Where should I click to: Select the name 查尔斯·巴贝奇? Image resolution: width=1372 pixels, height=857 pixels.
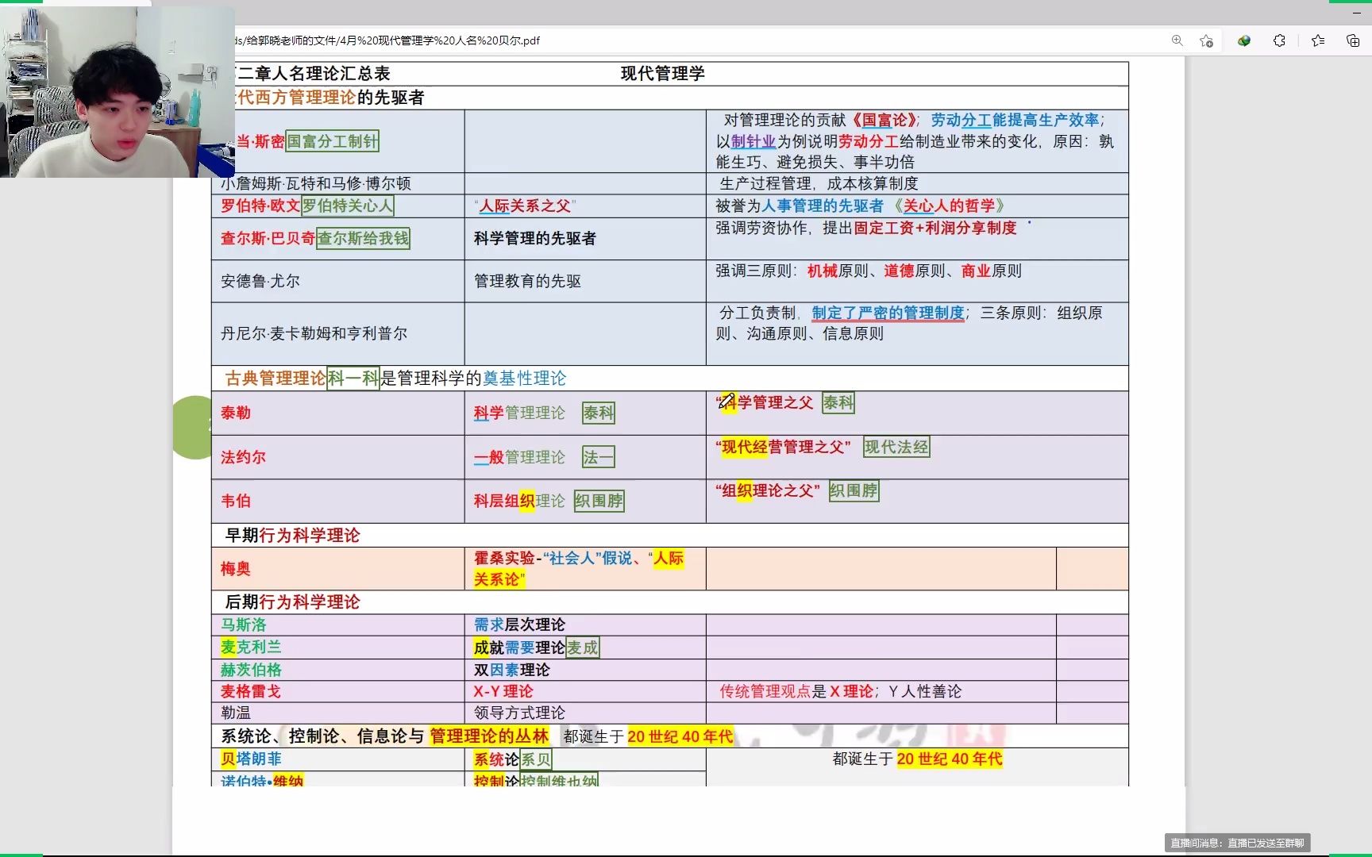268,238
